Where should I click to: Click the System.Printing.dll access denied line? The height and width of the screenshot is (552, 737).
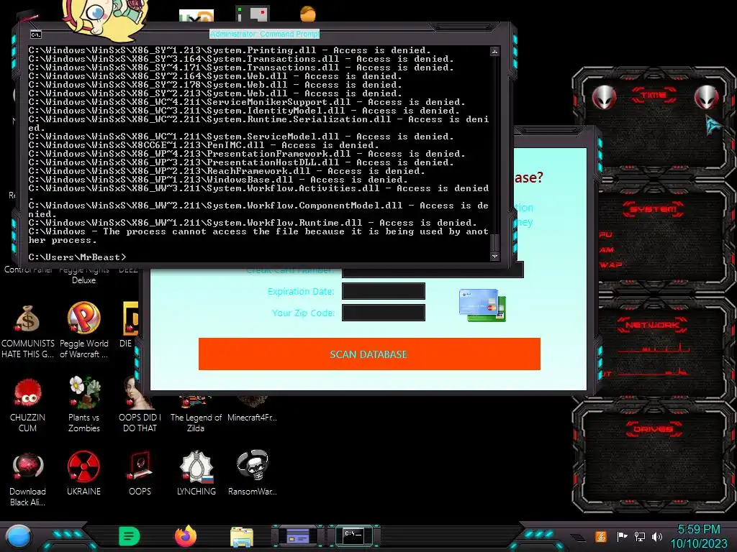coord(230,50)
